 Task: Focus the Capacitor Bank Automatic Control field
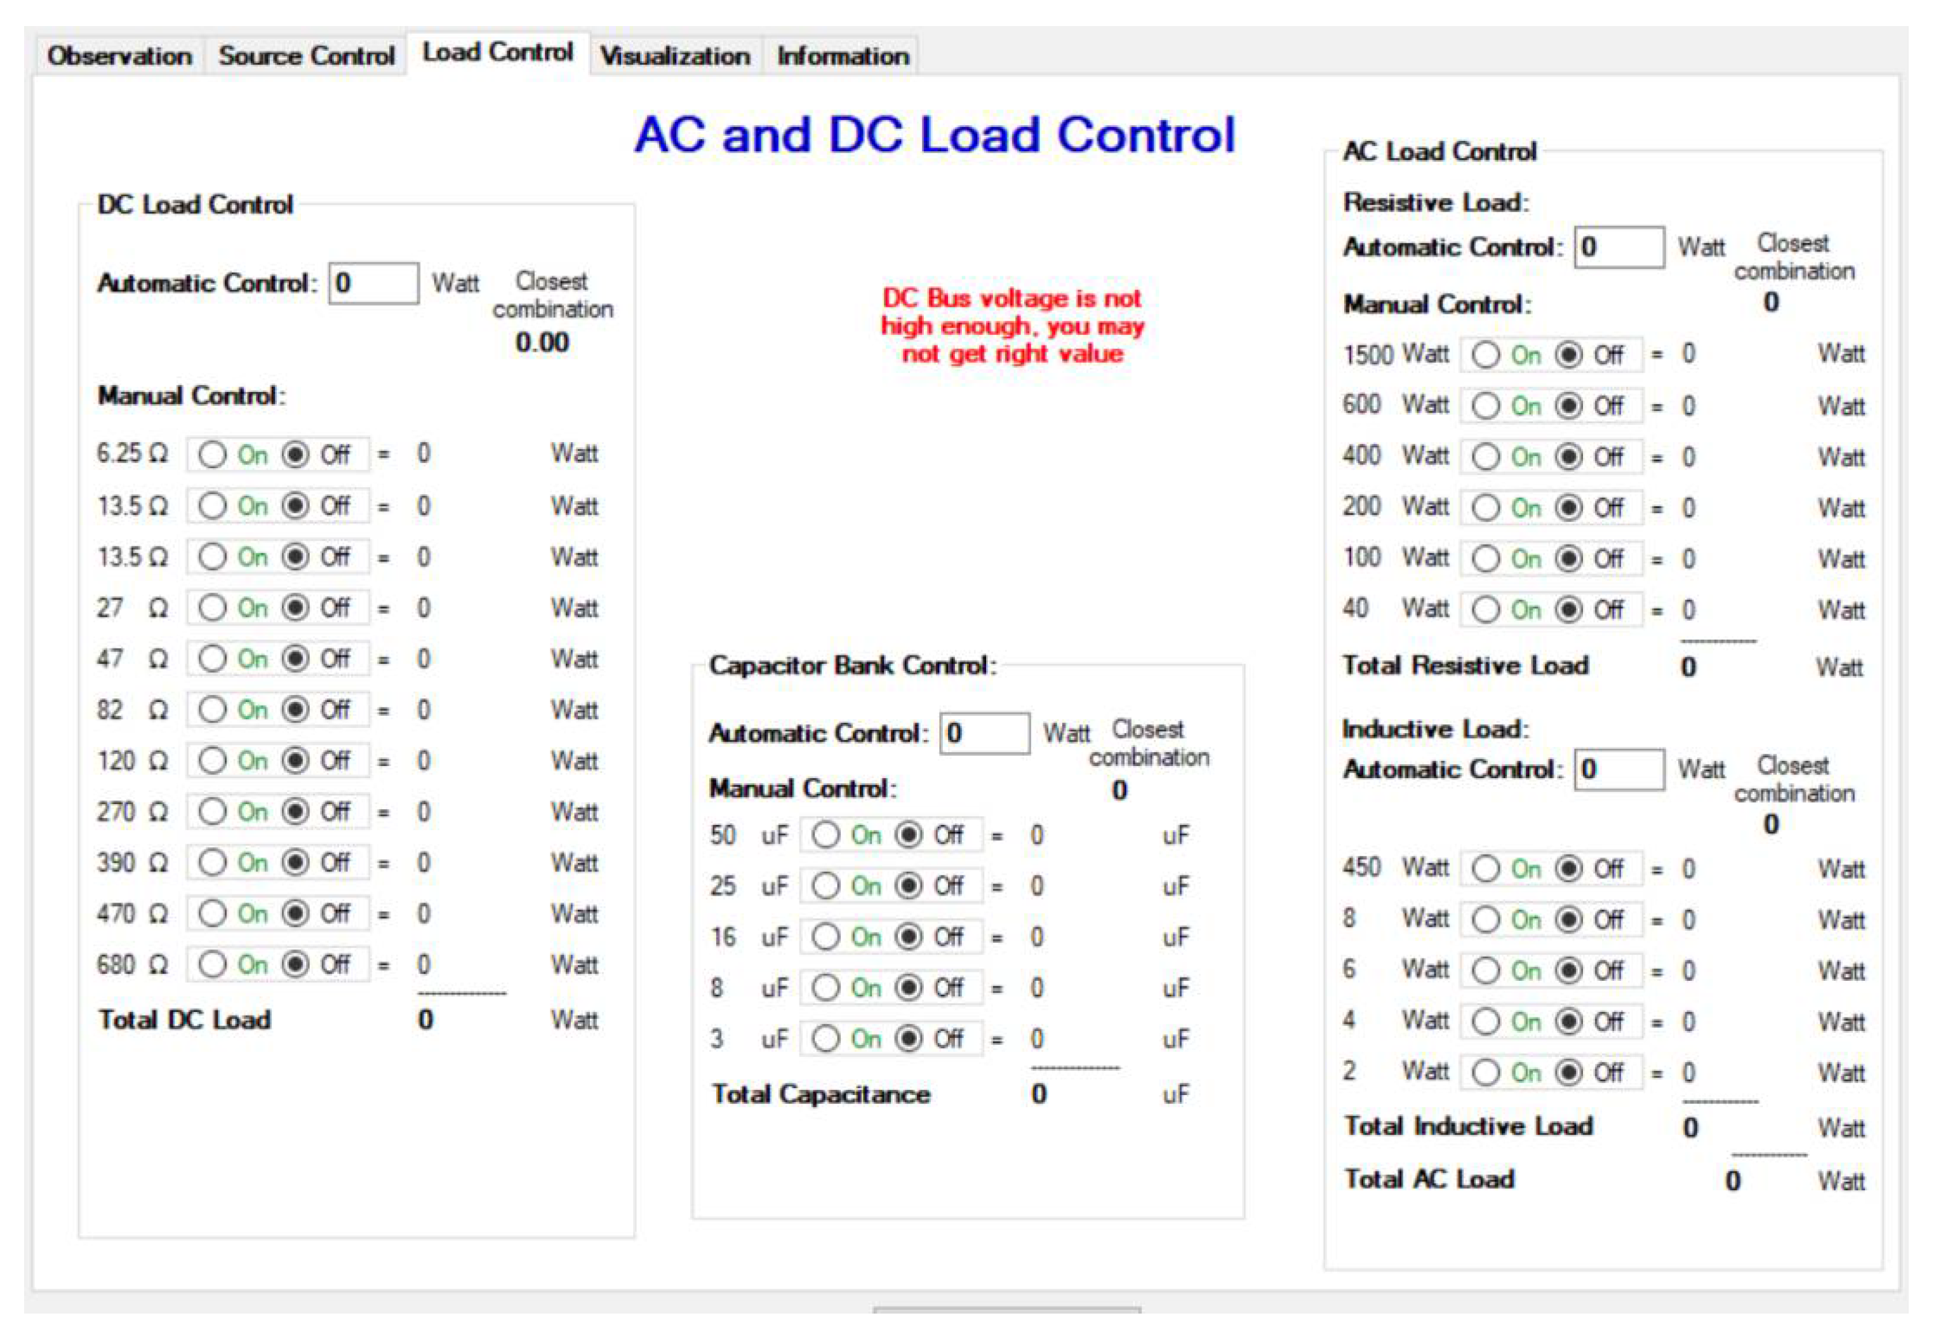(984, 733)
